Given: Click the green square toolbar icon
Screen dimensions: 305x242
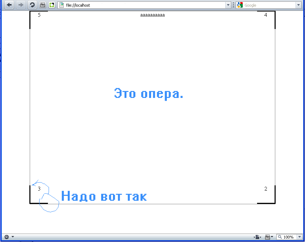Looking at the screenshot, I should [x=52, y=5].
